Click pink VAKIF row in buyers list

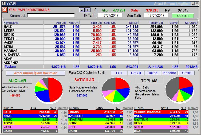(30, 127)
